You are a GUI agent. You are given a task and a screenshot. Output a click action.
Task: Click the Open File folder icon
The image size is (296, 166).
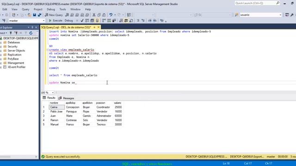tap(29, 15)
